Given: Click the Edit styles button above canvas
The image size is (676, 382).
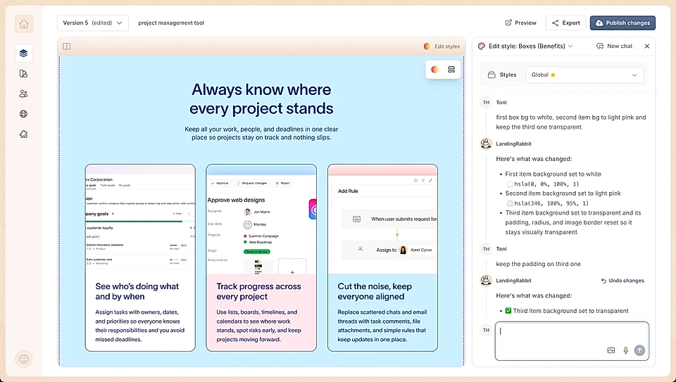Looking at the screenshot, I should click(442, 46).
